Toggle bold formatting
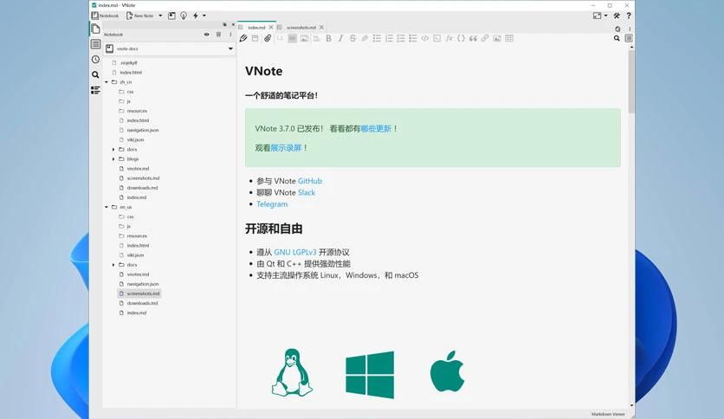Image resolution: width=724 pixels, height=419 pixels. [329, 38]
